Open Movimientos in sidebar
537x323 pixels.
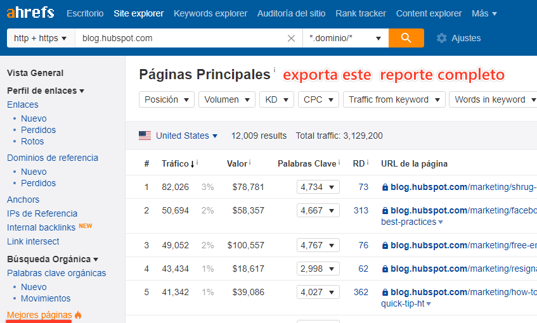point(46,298)
